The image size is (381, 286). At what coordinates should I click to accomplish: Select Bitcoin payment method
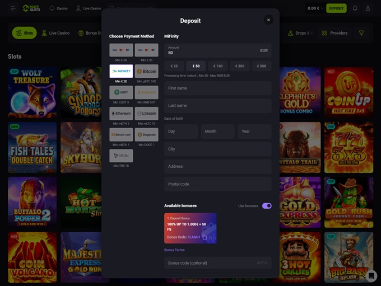click(x=146, y=72)
